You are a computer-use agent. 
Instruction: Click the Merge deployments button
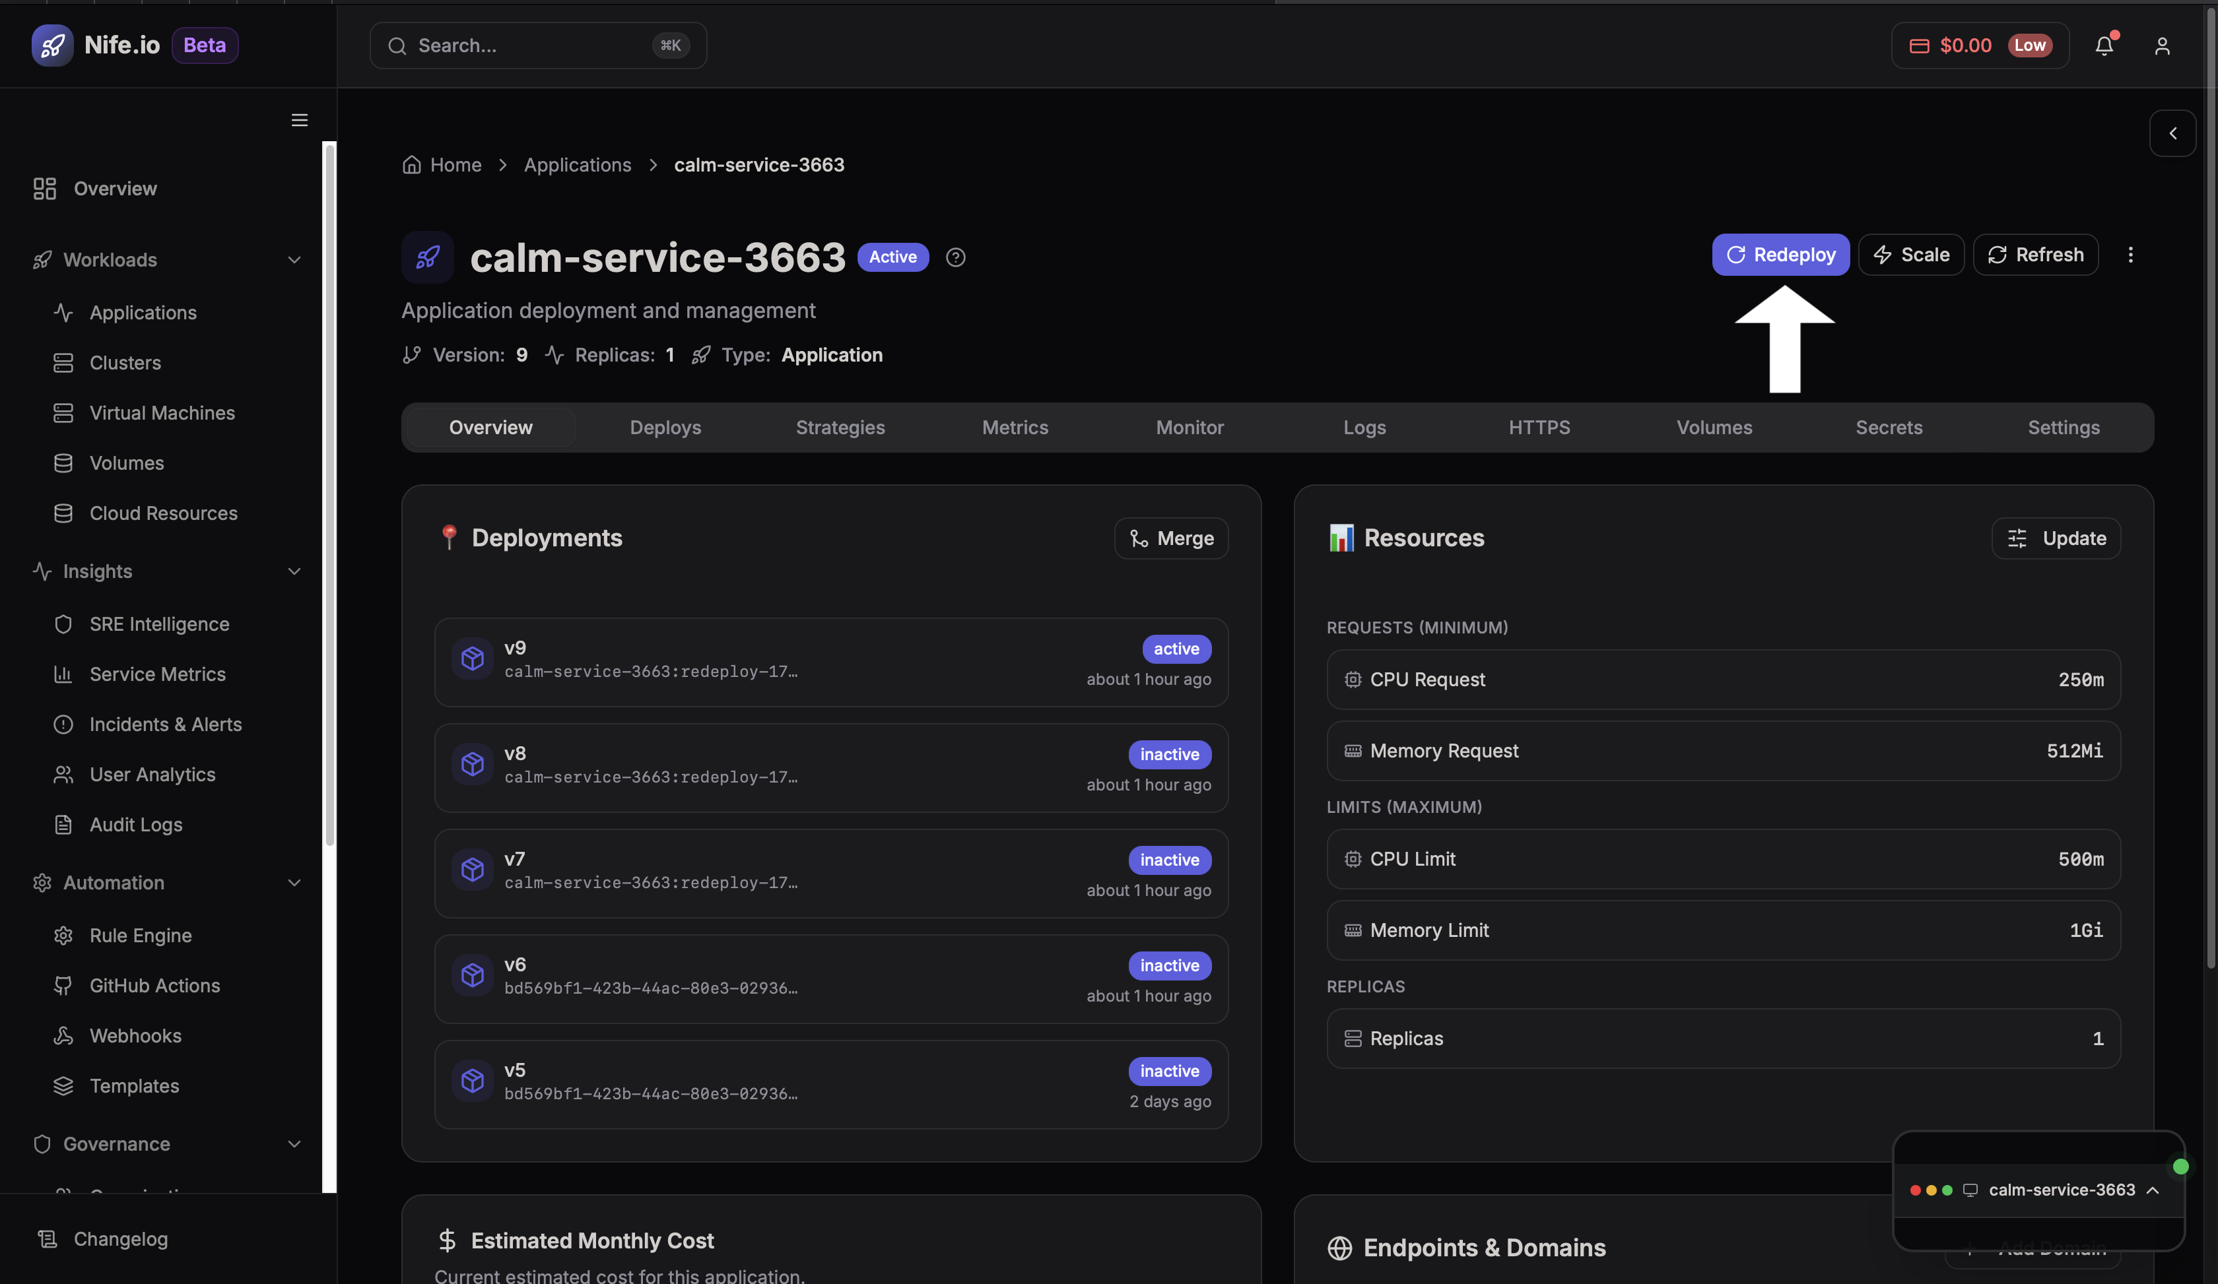click(1170, 538)
